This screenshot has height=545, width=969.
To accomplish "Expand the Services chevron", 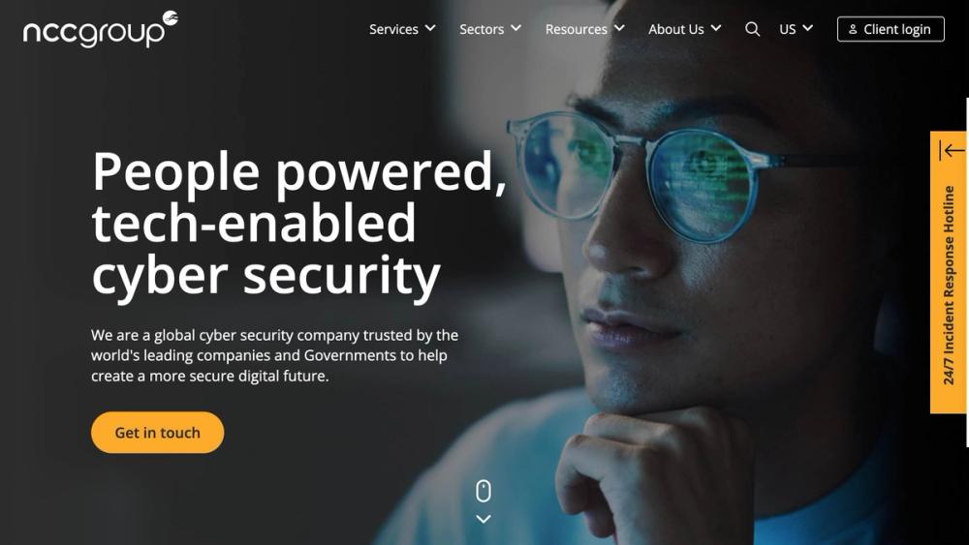I will click(x=431, y=28).
